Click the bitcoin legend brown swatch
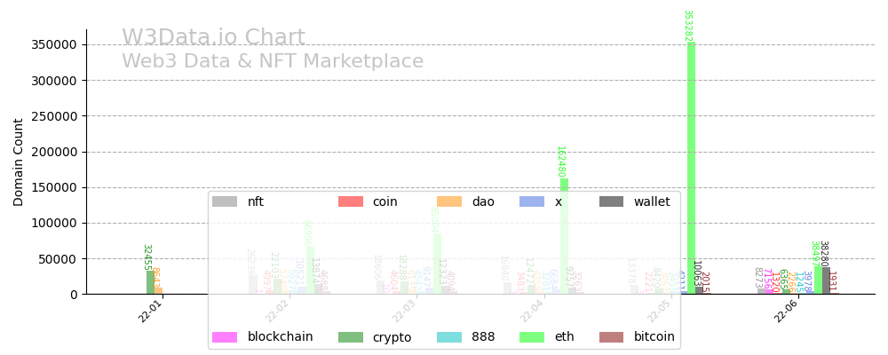Image resolution: width=888 pixels, height=355 pixels. click(x=612, y=337)
